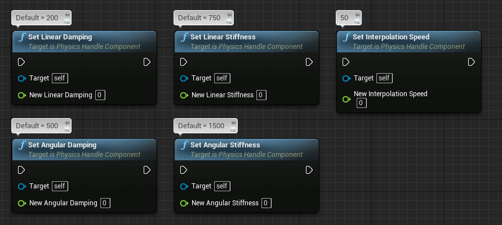The image size is (502, 225).
Task: Toggle pin on 'Default = 750' comment bubble
Action: tap(229, 15)
